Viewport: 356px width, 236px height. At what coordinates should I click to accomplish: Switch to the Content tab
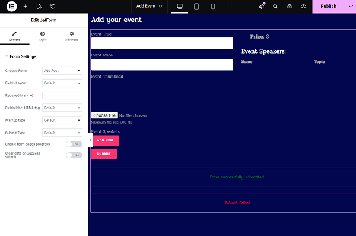tap(14, 36)
